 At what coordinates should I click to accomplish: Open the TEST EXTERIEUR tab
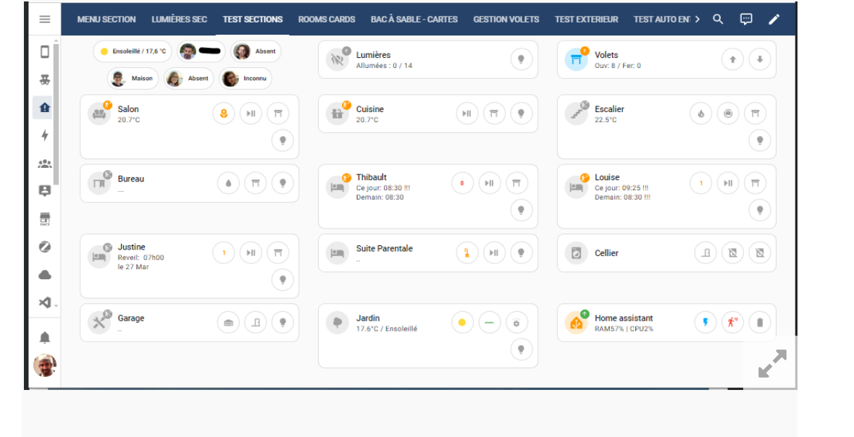pos(586,19)
